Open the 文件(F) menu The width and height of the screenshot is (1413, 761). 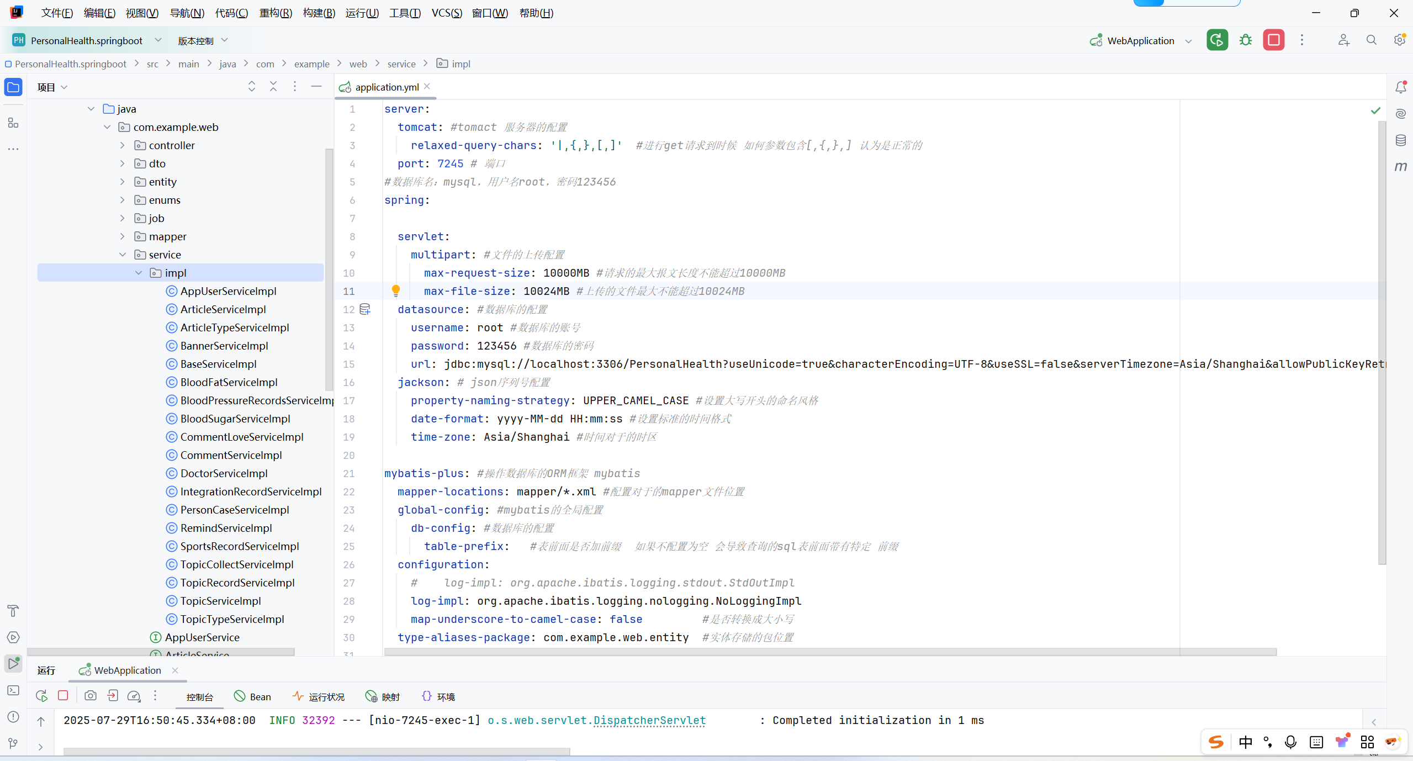point(57,13)
